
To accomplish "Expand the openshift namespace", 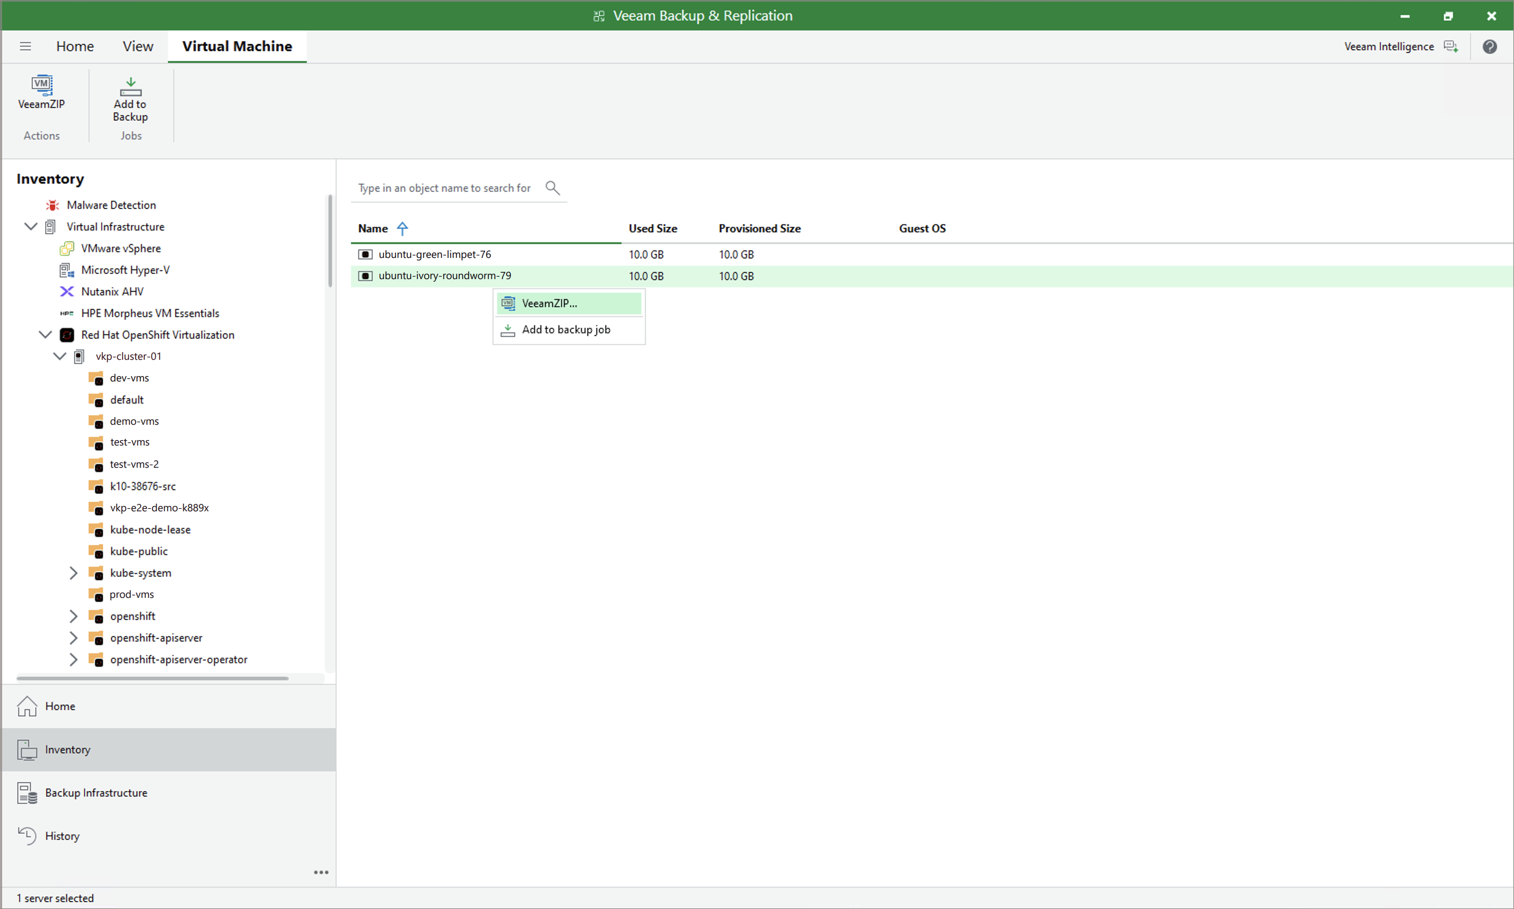I will (x=74, y=616).
